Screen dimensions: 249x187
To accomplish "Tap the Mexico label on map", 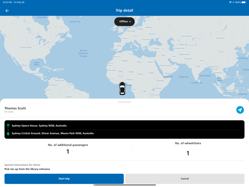I will pyautogui.click(x=25, y=65).
